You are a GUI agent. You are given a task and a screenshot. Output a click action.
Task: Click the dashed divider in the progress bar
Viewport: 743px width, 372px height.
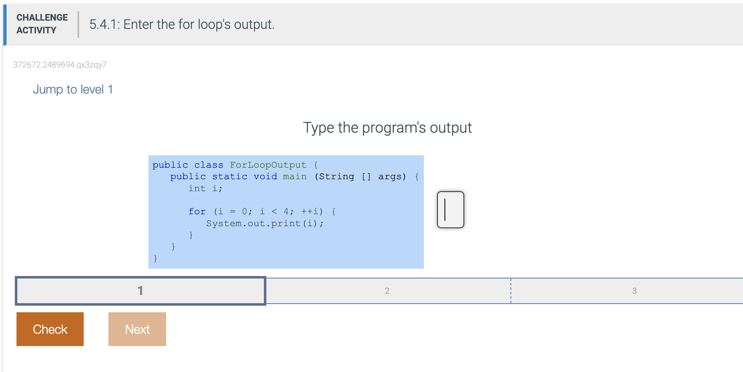511,290
